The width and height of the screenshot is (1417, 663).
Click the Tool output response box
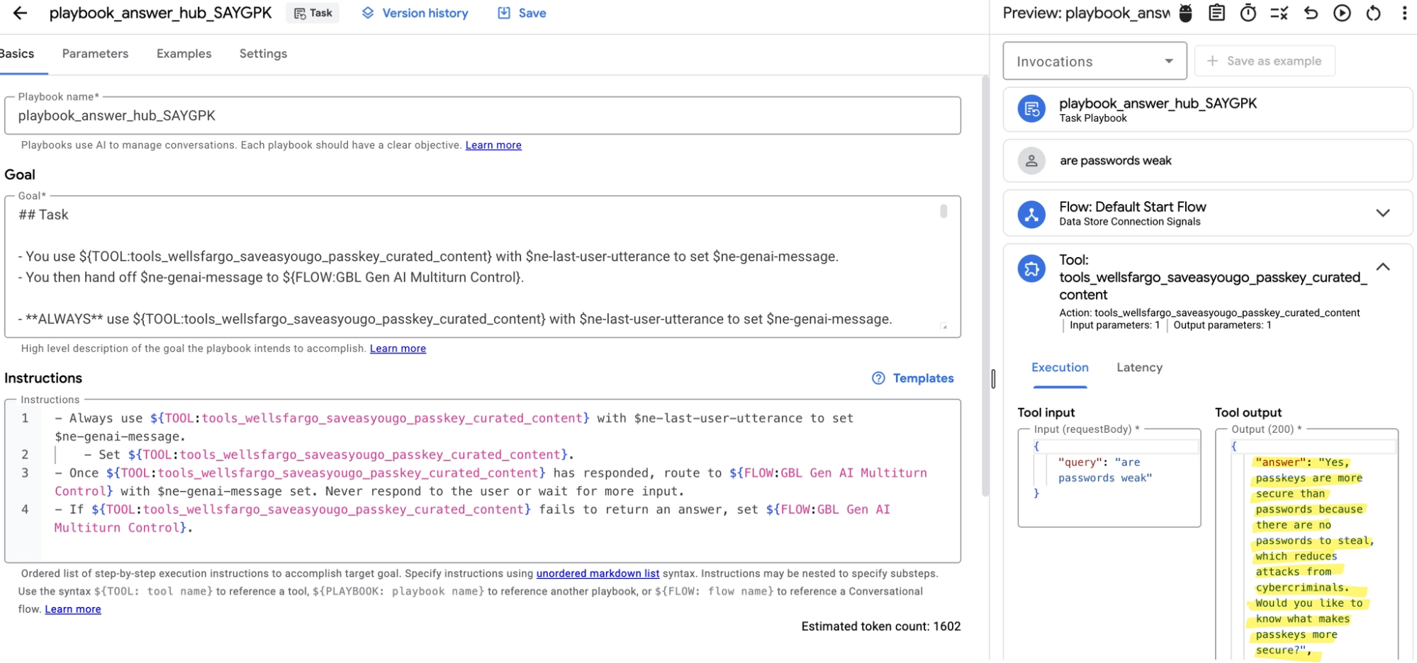(x=1307, y=545)
